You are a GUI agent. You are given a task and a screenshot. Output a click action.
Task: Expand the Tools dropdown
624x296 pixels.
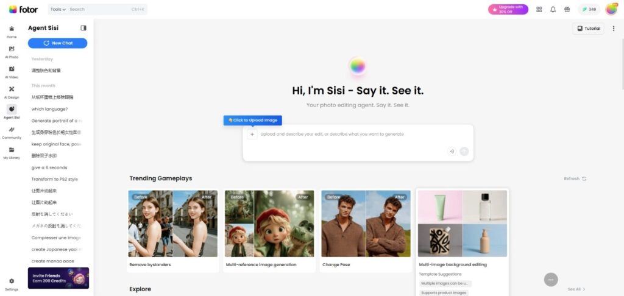coord(58,9)
